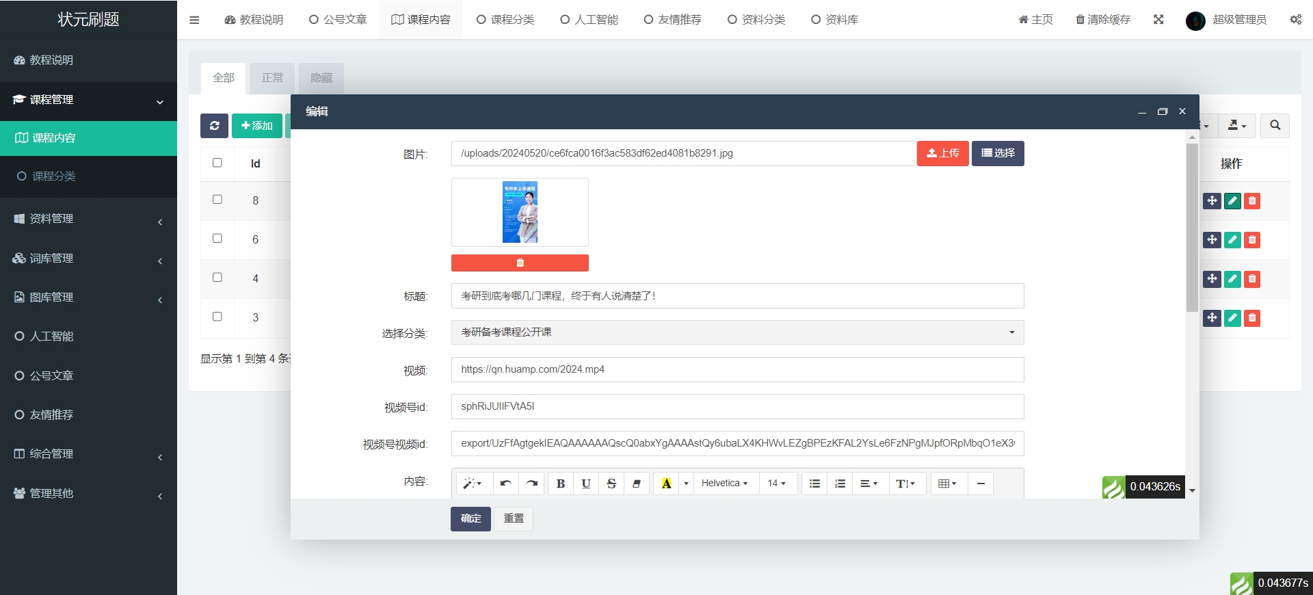Image resolution: width=1313 pixels, height=595 pixels.
Task: Click the green 添加 add button
Action: pos(257,126)
